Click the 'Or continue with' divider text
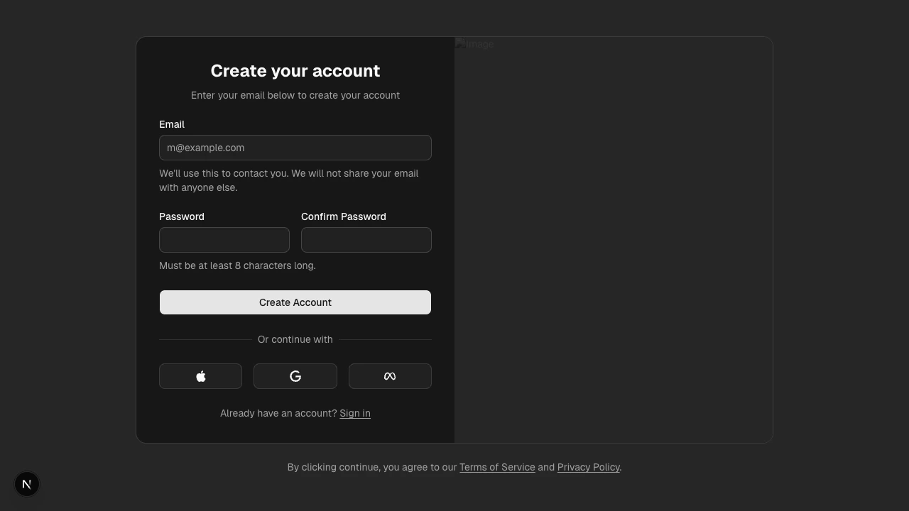Image resolution: width=909 pixels, height=511 pixels. [295, 339]
